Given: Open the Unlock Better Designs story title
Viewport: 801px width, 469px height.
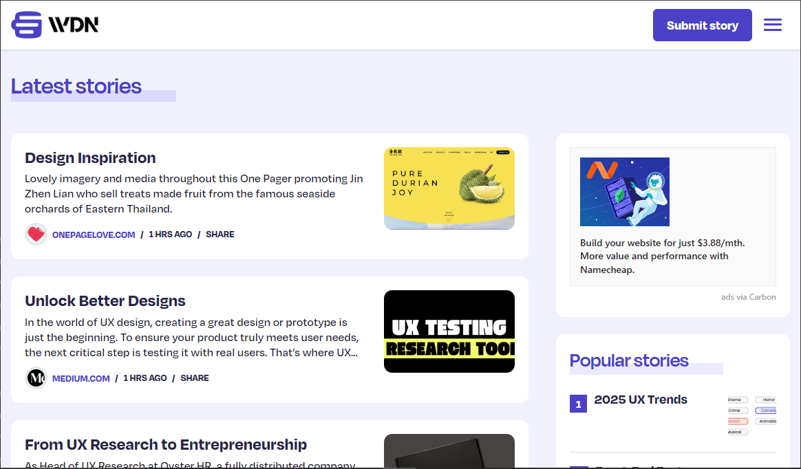Looking at the screenshot, I should [105, 301].
